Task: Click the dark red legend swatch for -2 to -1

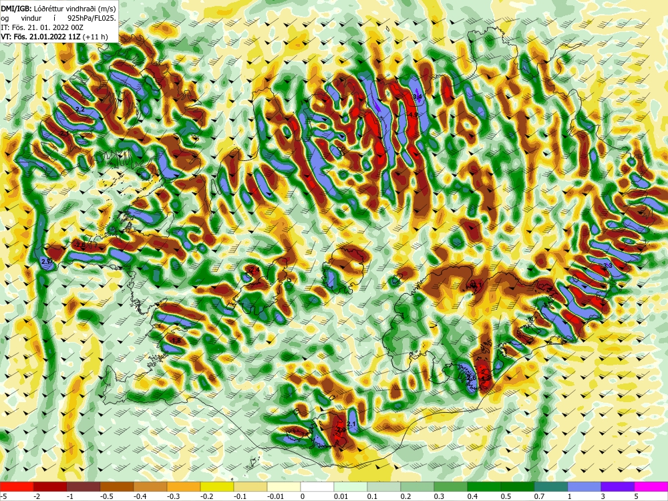Action: click(x=50, y=486)
